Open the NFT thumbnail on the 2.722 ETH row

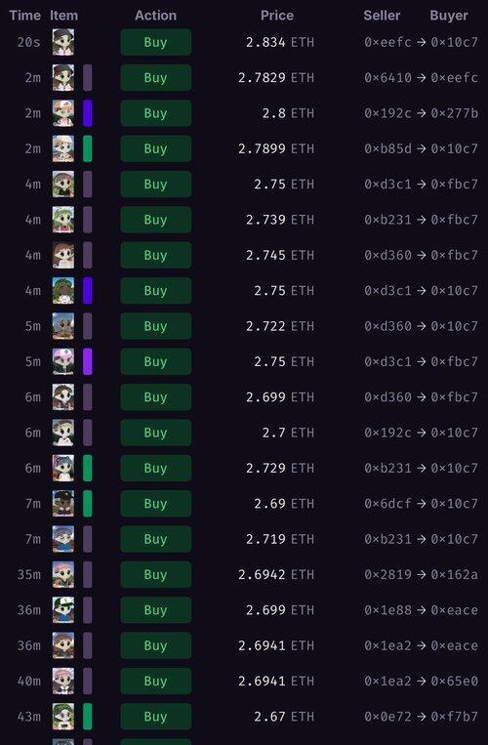click(63, 326)
